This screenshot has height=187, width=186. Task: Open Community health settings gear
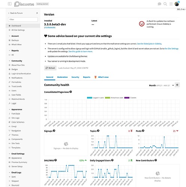(177, 85)
